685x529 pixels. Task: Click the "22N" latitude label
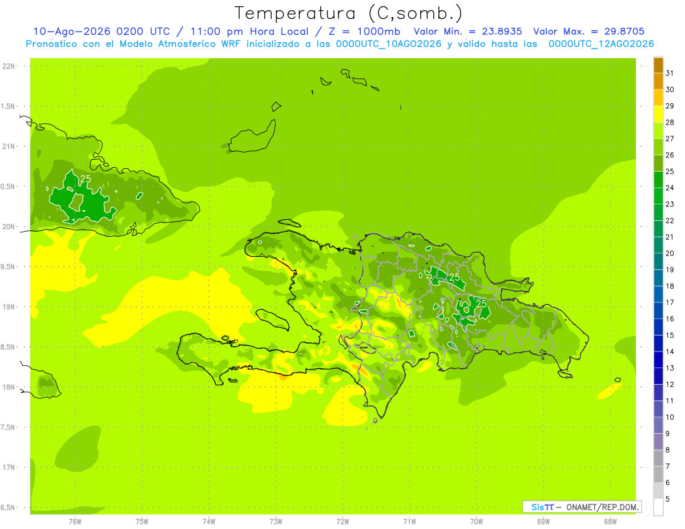(x=8, y=66)
